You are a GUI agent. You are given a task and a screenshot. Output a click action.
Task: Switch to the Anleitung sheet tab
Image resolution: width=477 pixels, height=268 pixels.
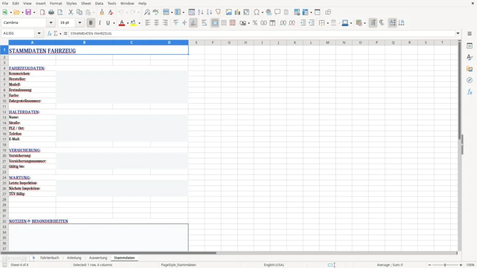tap(74, 258)
